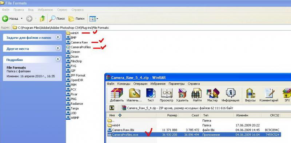
Task: Open the WinRAR Операции menu
Action: click(x=140, y=84)
